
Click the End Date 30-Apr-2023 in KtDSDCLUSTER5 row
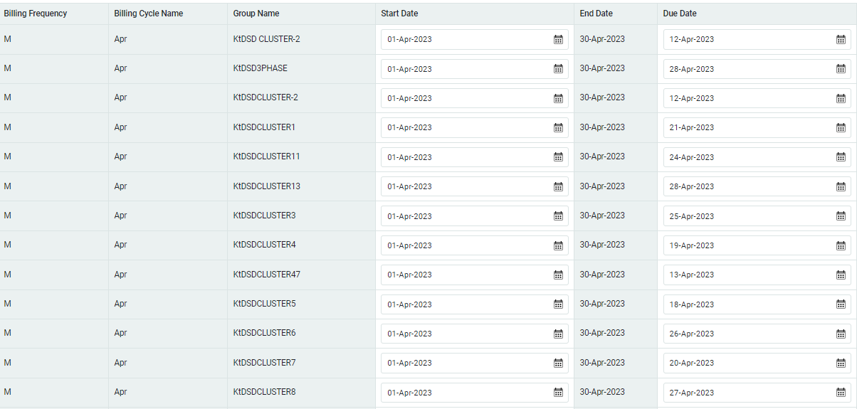tap(602, 304)
